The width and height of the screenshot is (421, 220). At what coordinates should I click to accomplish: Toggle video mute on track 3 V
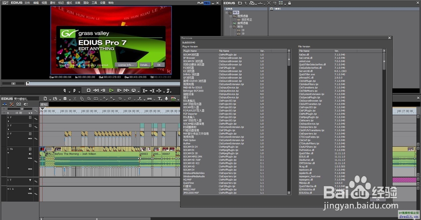point(30,126)
